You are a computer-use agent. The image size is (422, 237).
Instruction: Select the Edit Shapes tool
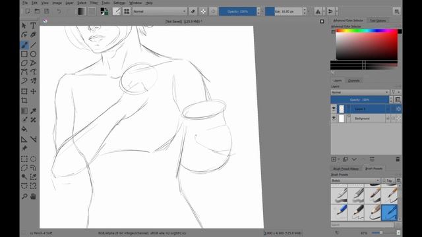tap(24, 35)
